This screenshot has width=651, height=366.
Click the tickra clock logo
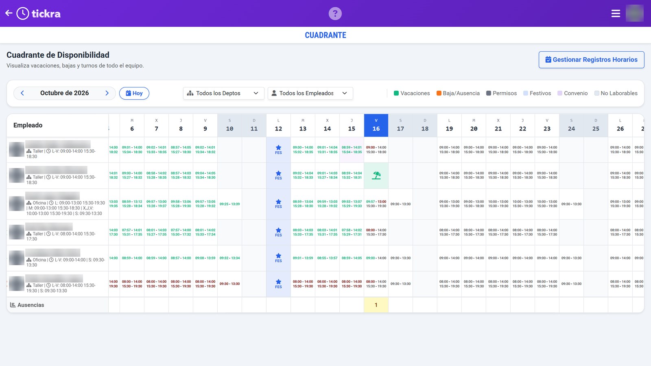click(x=23, y=13)
